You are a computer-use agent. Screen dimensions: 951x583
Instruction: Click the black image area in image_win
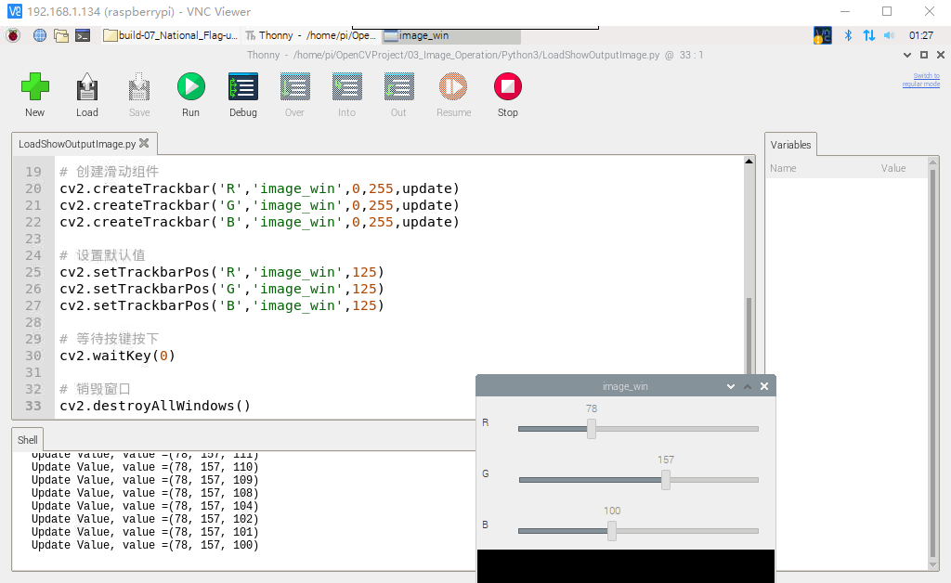coord(625,566)
